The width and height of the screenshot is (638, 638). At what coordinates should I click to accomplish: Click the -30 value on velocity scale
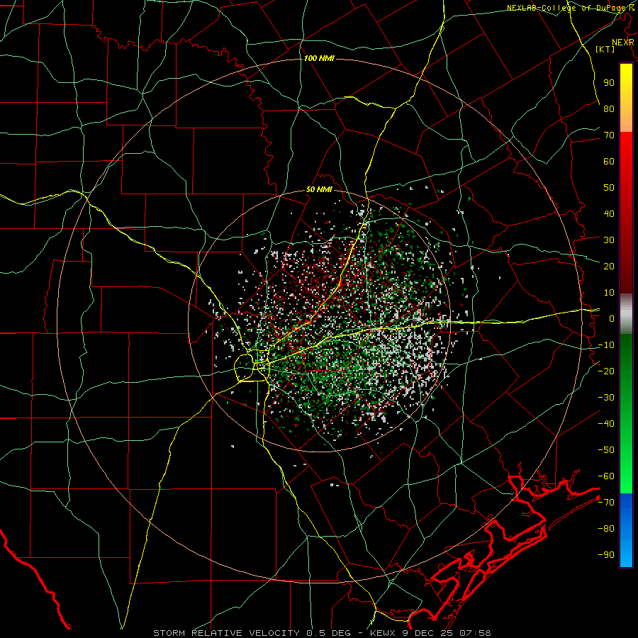point(606,398)
